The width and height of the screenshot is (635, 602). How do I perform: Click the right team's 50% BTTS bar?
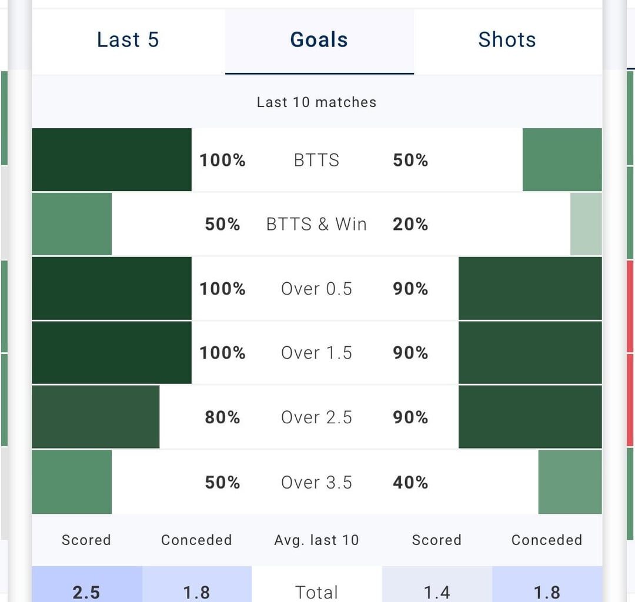click(x=562, y=159)
